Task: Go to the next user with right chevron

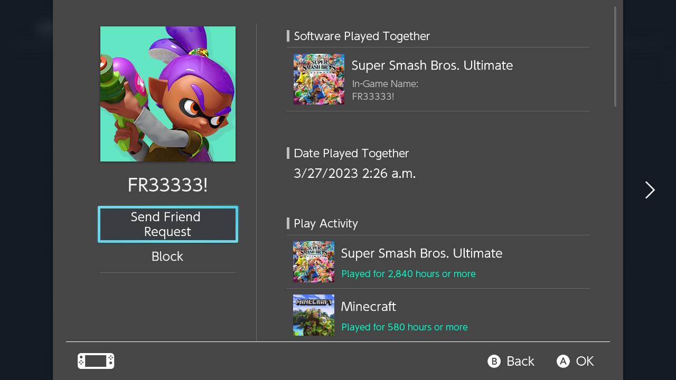Action: (650, 190)
